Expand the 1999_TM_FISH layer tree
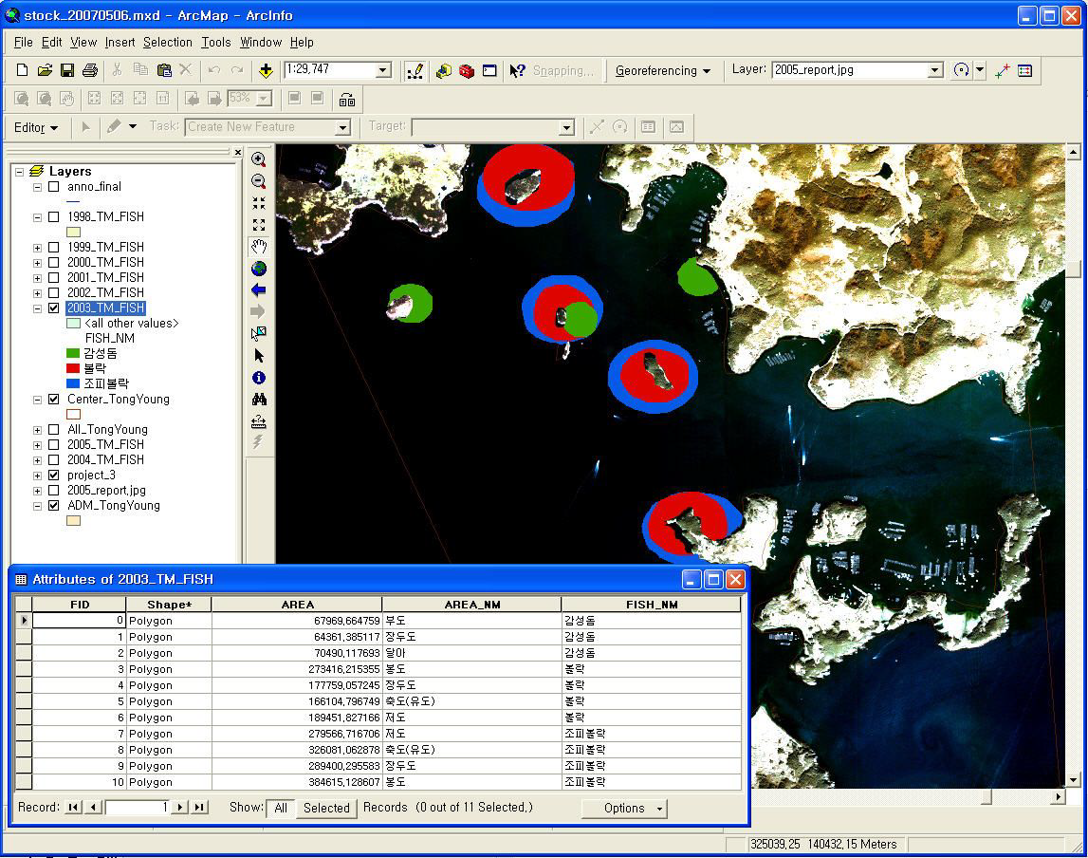The image size is (1088, 858). pos(38,248)
